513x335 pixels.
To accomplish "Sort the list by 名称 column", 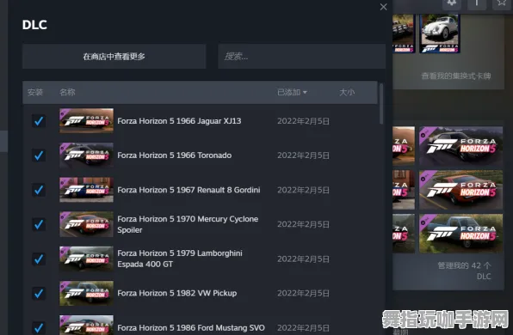I will click(x=67, y=93).
